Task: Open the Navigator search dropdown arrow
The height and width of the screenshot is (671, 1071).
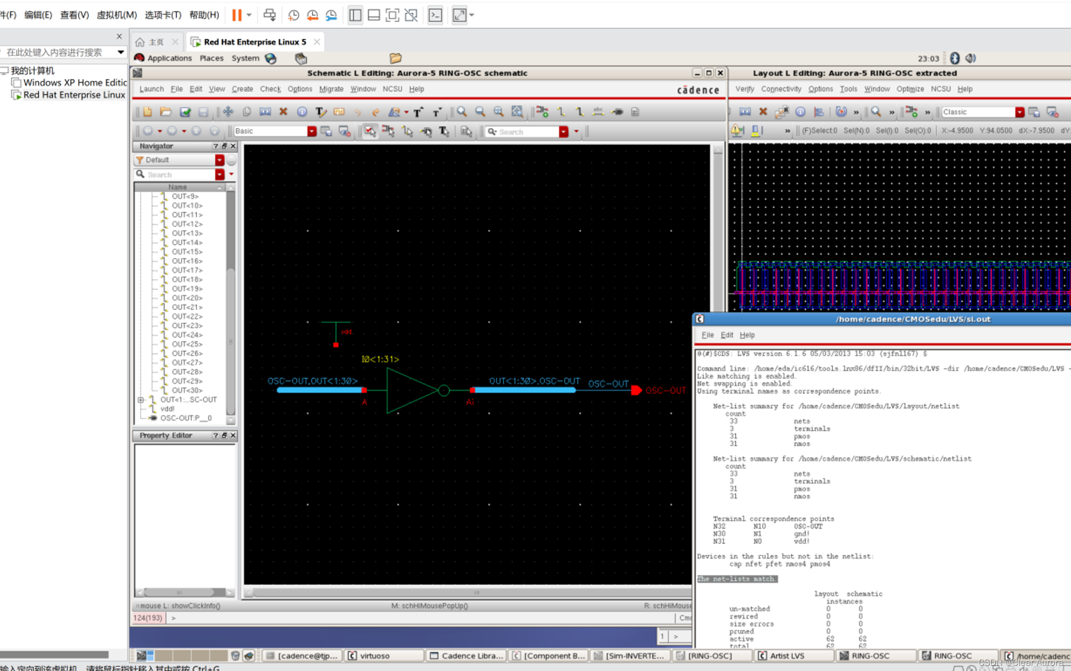Action: coord(220,174)
